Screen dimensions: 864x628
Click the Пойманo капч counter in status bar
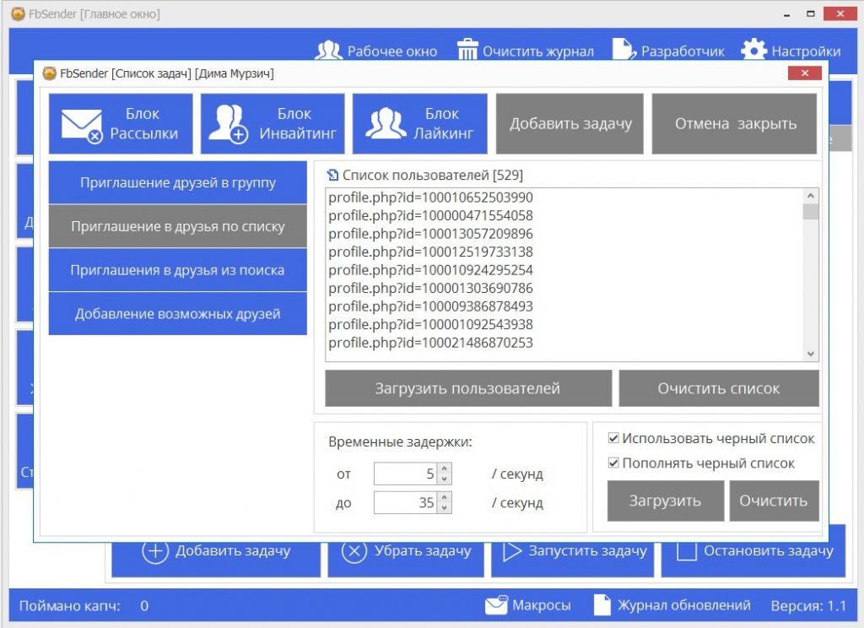(x=84, y=606)
